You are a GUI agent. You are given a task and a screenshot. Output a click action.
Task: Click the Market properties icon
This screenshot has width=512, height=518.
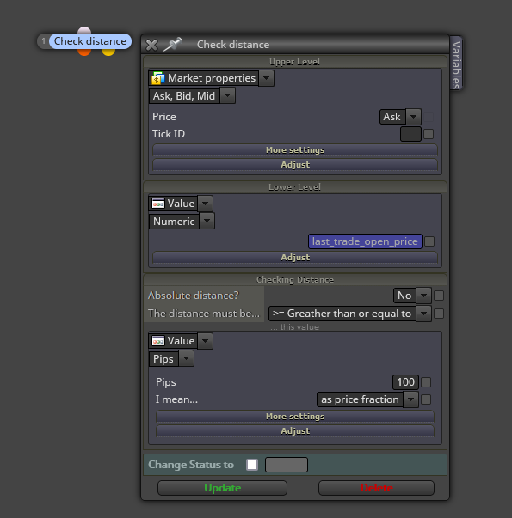pyautogui.click(x=158, y=78)
